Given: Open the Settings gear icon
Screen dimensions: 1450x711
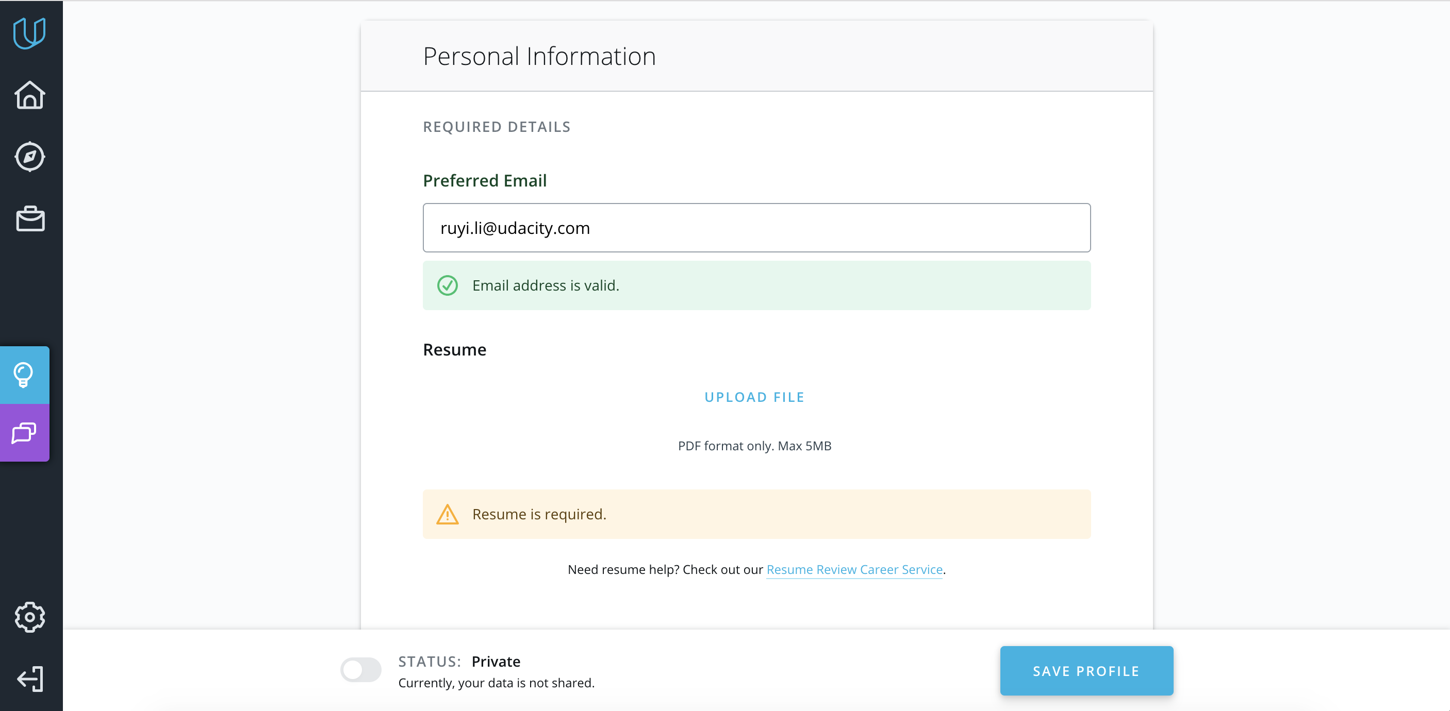Looking at the screenshot, I should pyautogui.click(x=30, y=617).
